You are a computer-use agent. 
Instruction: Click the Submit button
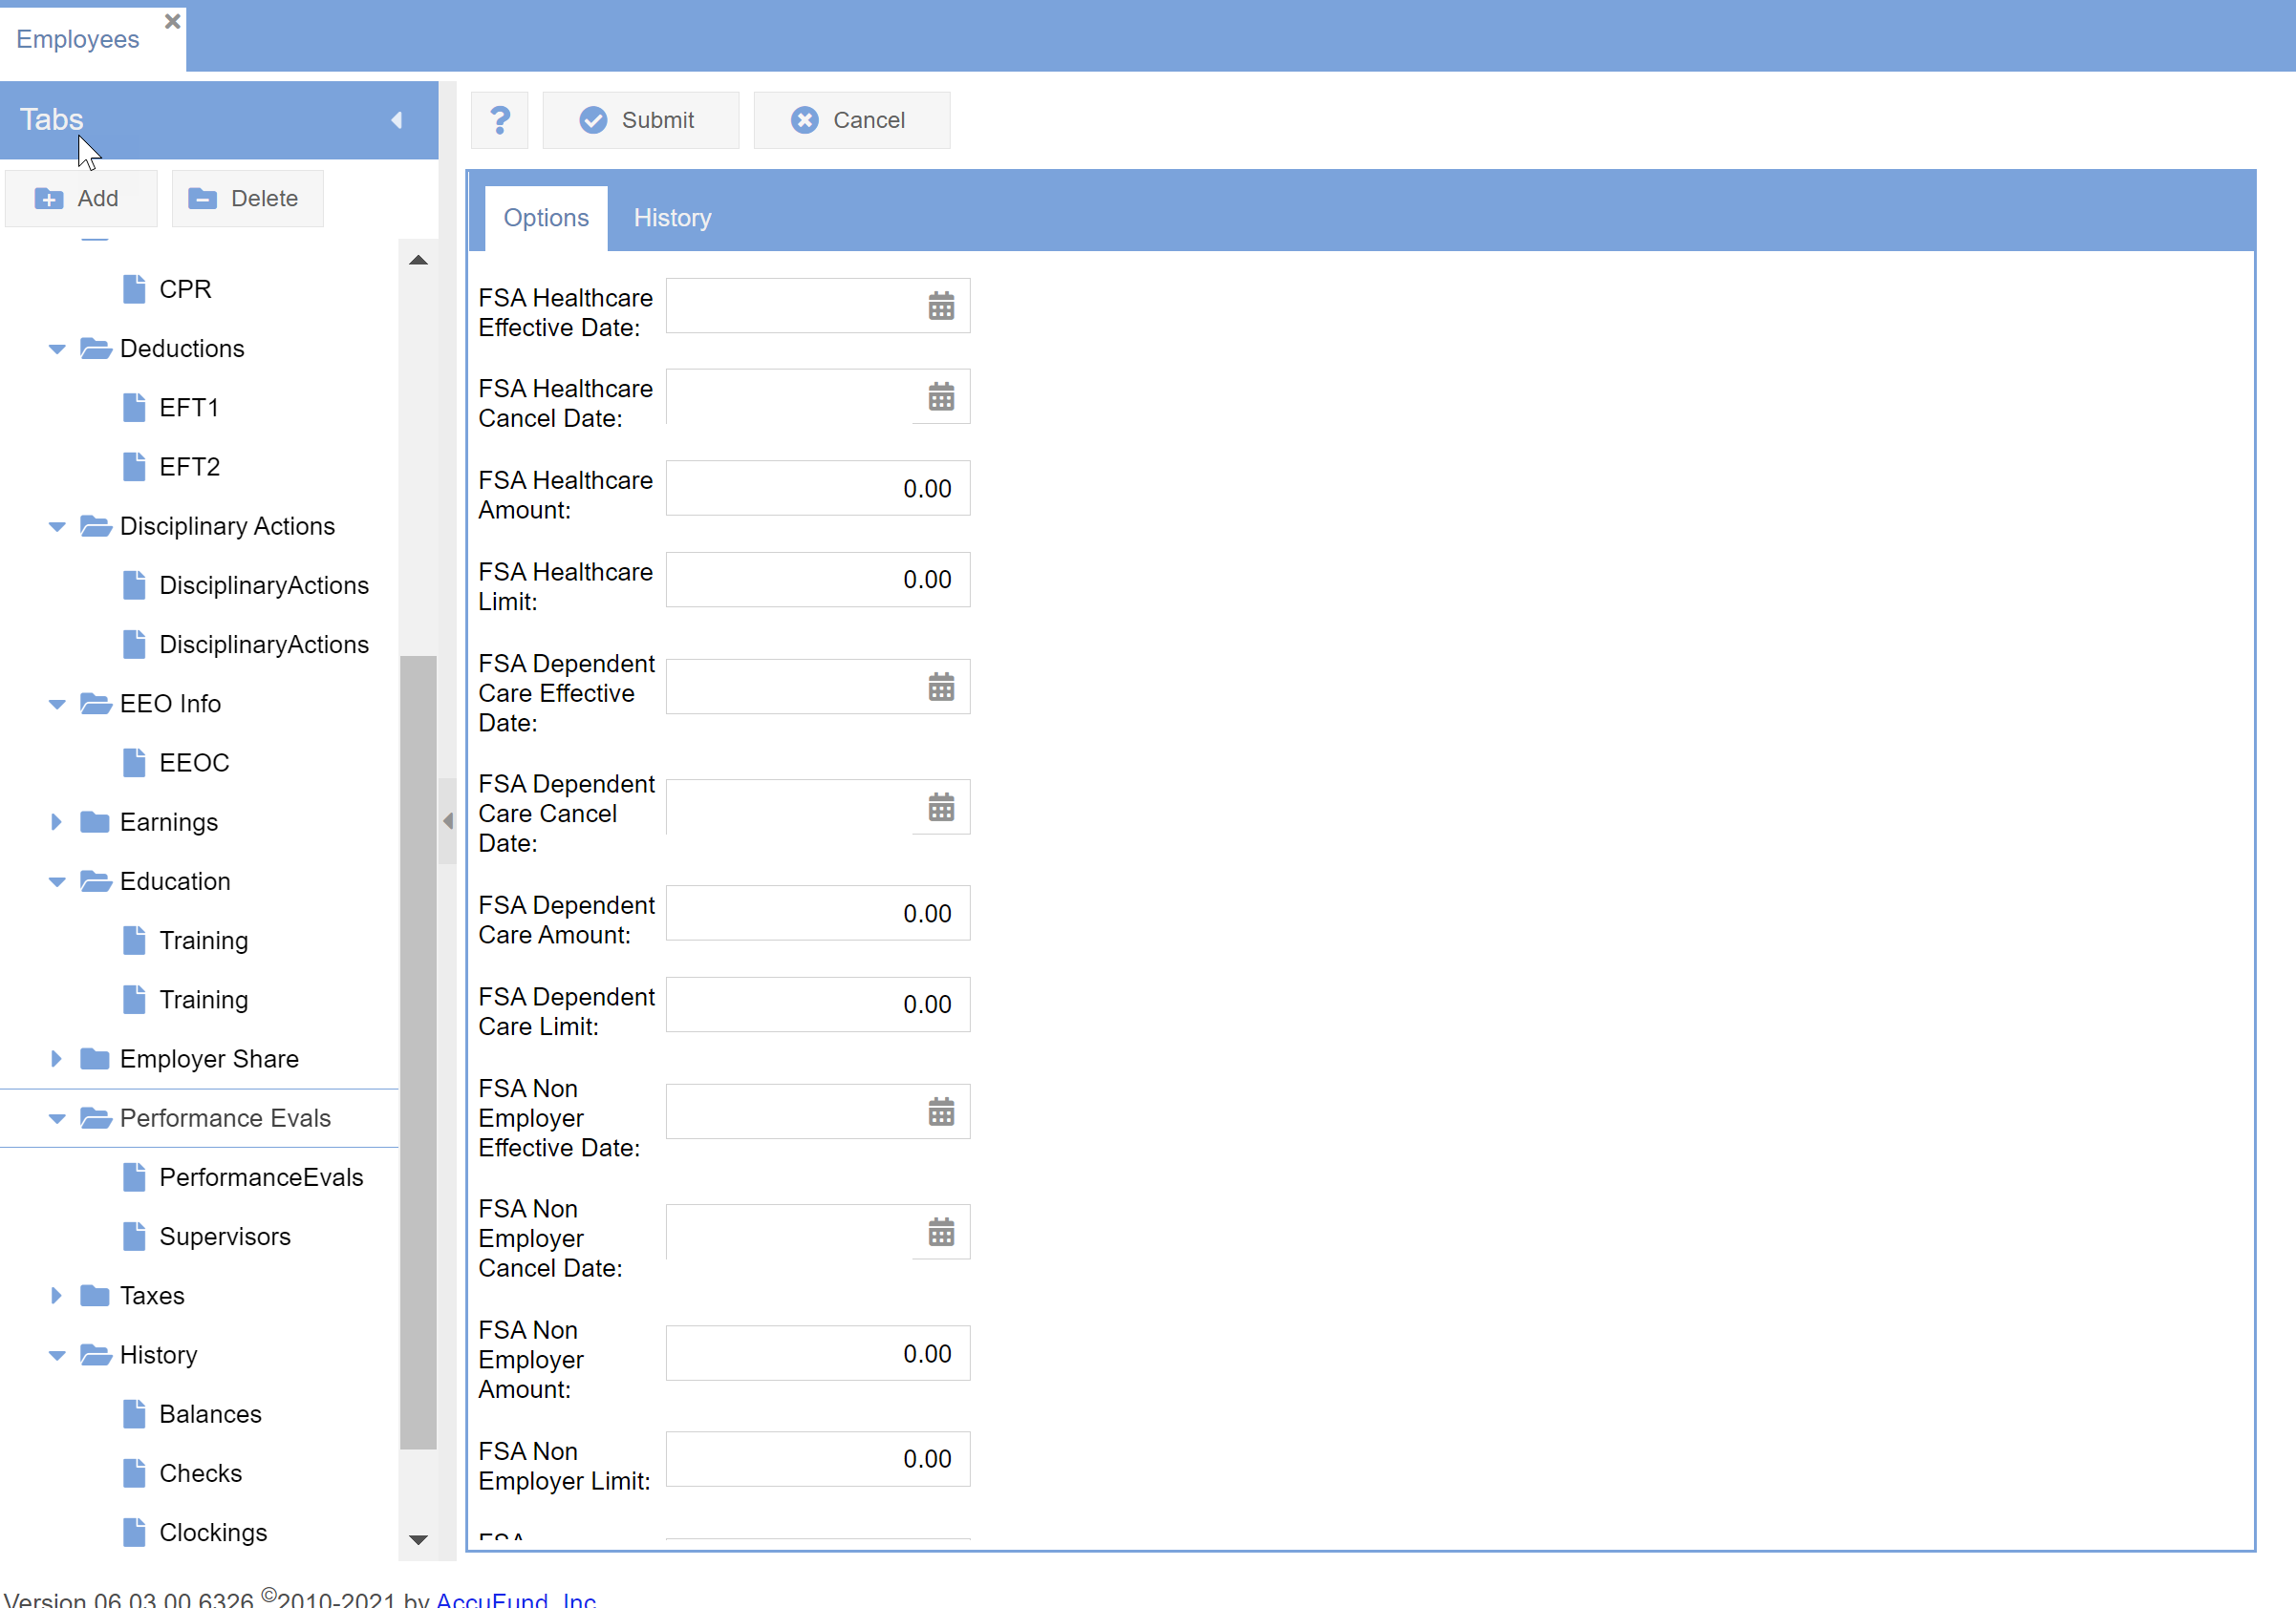640,120
